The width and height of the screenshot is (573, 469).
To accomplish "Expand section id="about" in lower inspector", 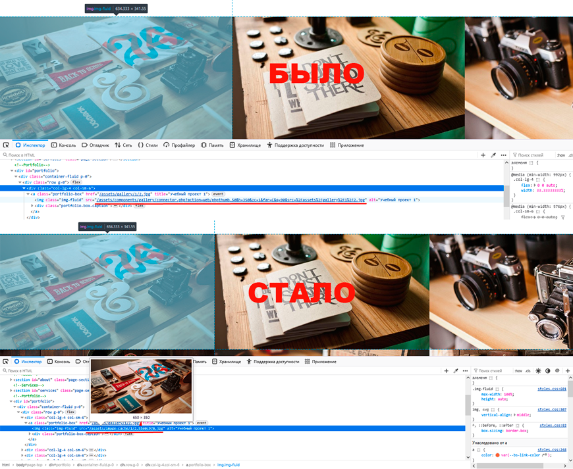I will [11, 380].
